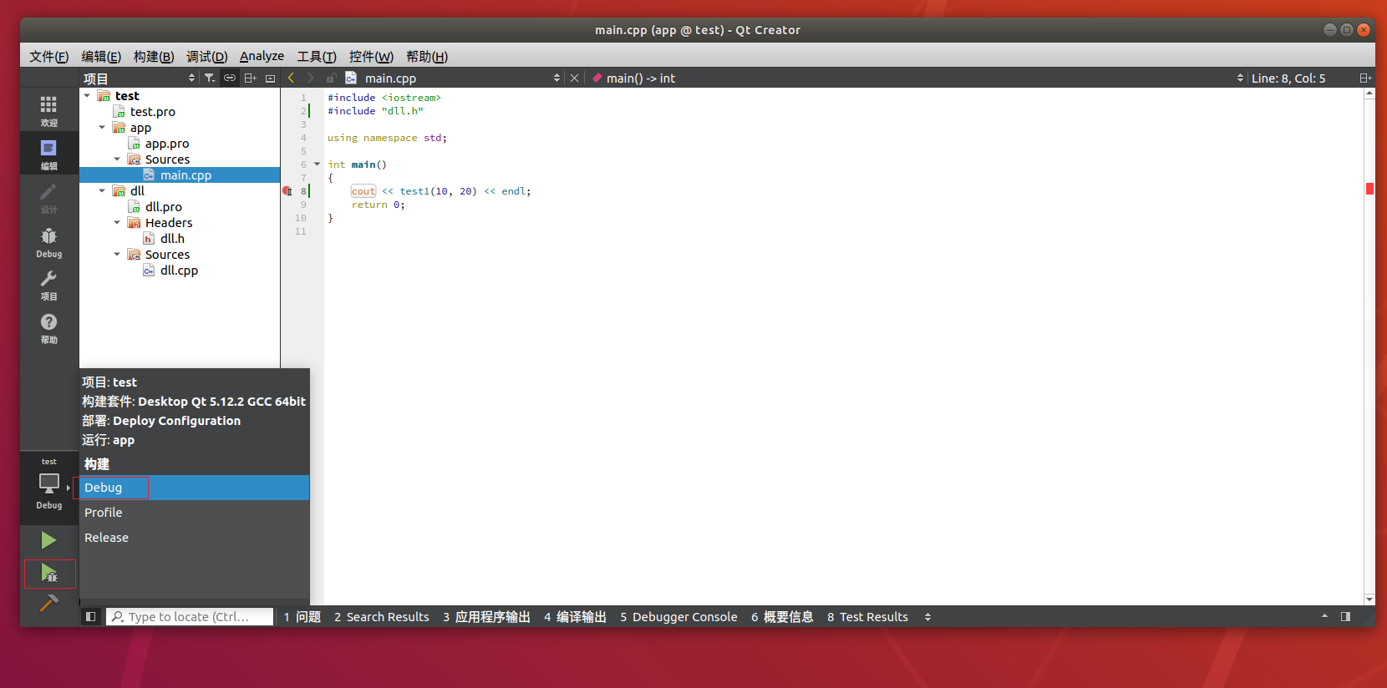Open the Debugger Console pane
This screenshot has height=688, width=1387.
678,617
